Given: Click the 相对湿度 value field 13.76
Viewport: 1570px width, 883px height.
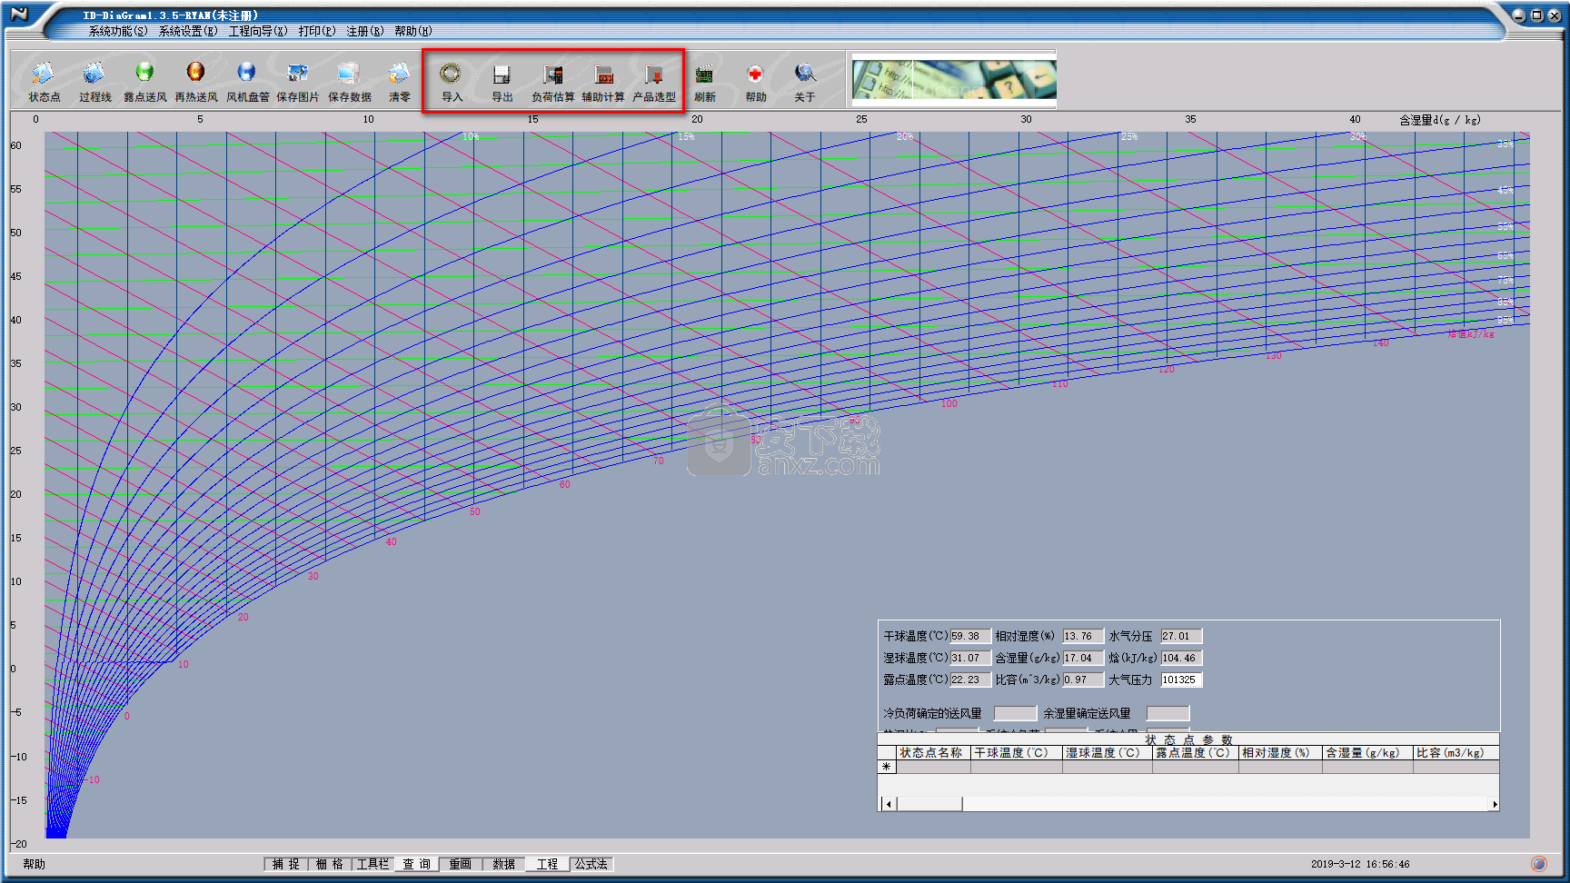Looking at the screenshot, I should pyautogui.click(x=1083, y=636).
